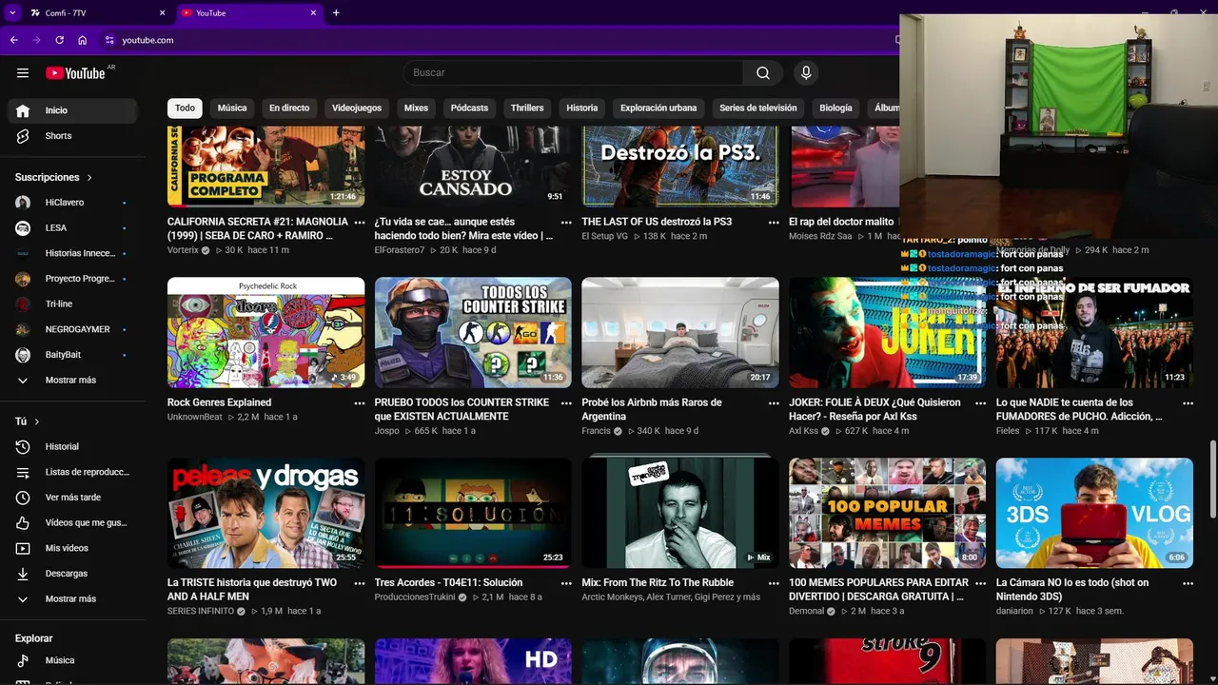Play TODOS LOS COUNTER STRIKE thumbnail

pos(473,332)
